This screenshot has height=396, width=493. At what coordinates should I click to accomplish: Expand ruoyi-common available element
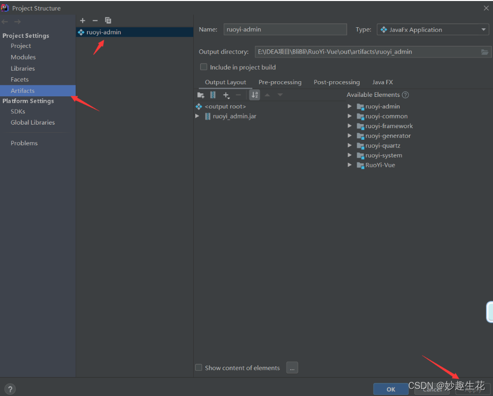pyautogui.click(x=349, y=116)
